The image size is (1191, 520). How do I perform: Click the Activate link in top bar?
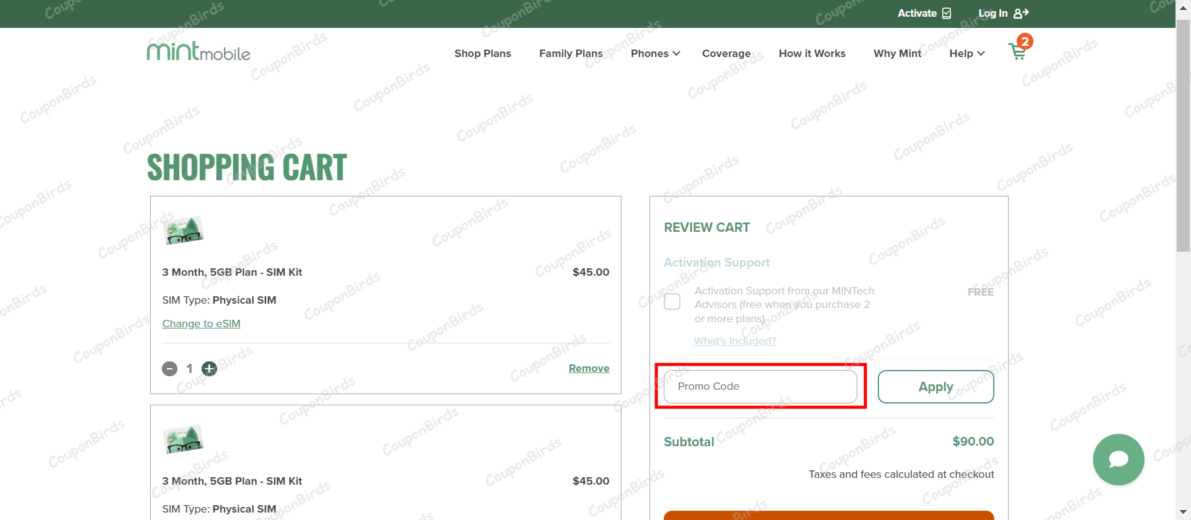[924, 13]
